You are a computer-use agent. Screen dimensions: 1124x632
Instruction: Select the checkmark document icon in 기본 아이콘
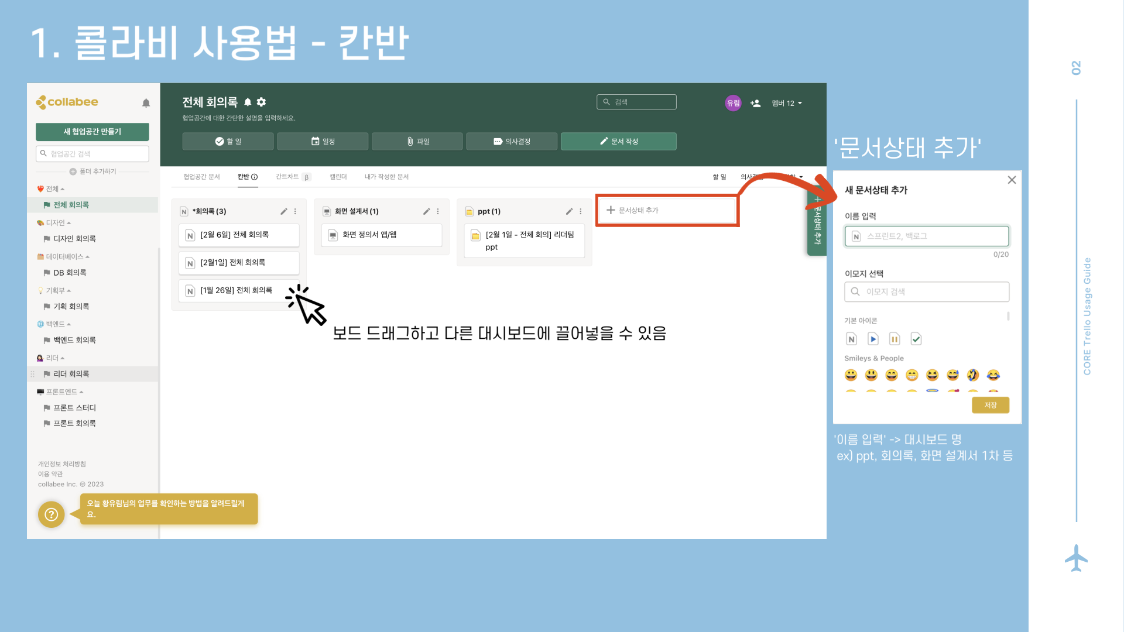coord(916,339)
